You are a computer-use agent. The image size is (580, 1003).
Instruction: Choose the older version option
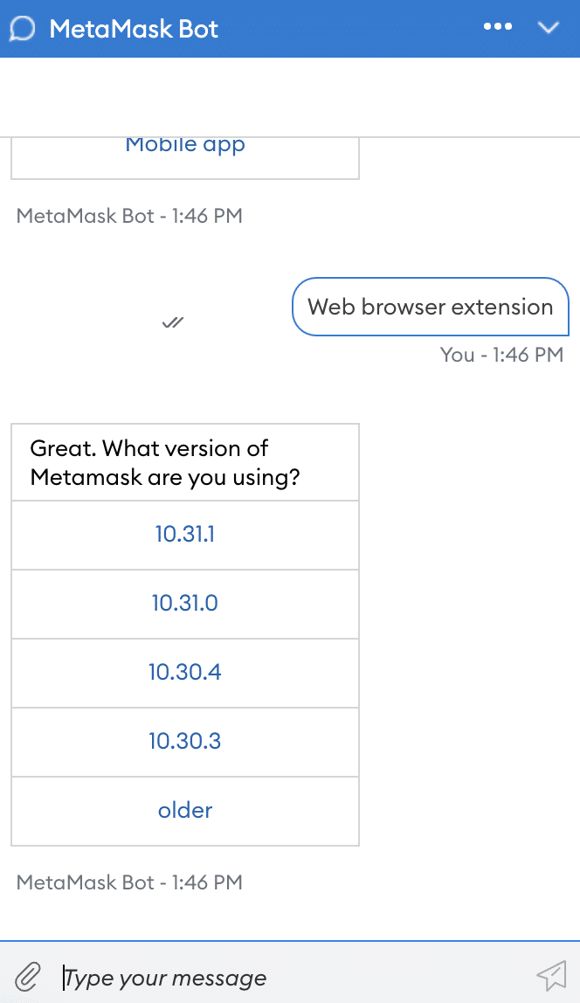pyautogui.click(x=185, y=811)
